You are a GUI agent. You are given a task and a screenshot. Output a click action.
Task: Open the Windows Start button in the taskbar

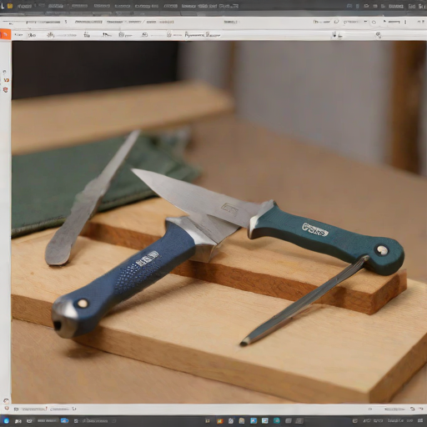(6, 420)
